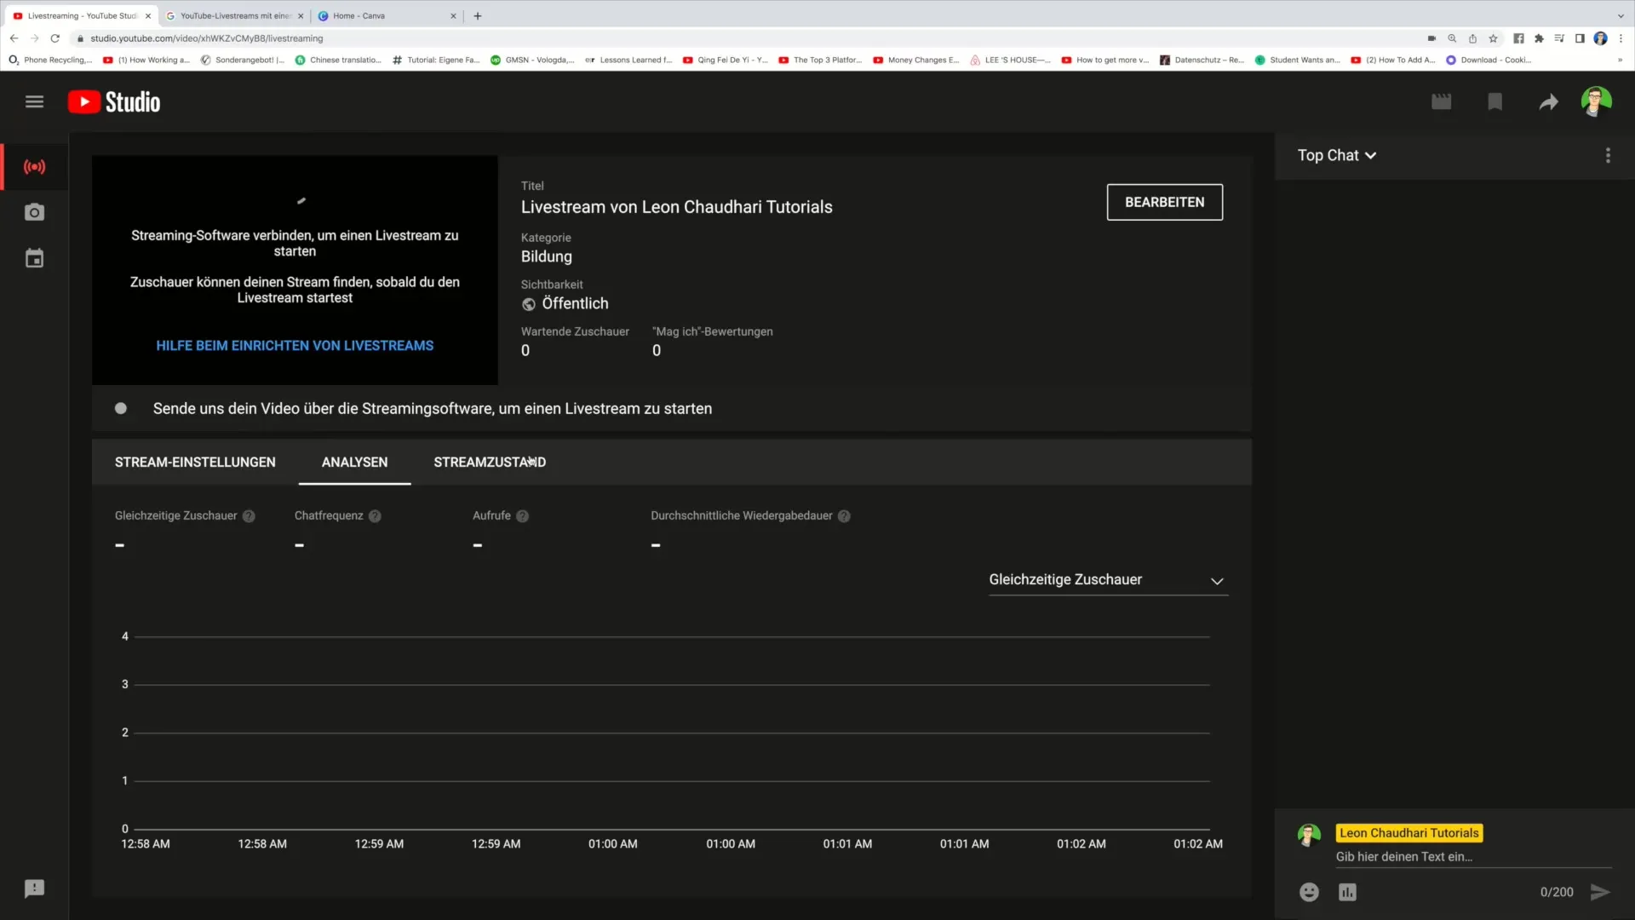Viewport: 1635px width, 920px height.
Task: Click the chat text input field
Action: [1448, 857]
